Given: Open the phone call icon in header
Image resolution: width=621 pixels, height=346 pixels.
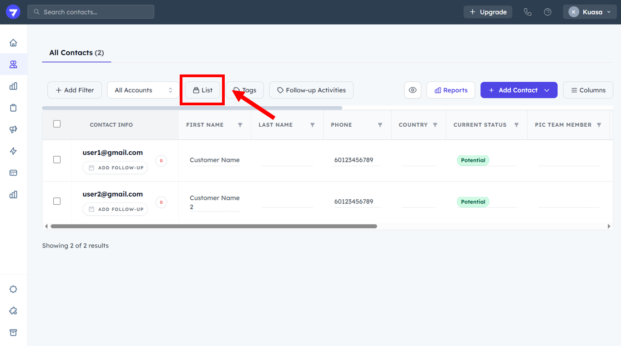Looking at the screenshot, I should click(x=528, y=12).
